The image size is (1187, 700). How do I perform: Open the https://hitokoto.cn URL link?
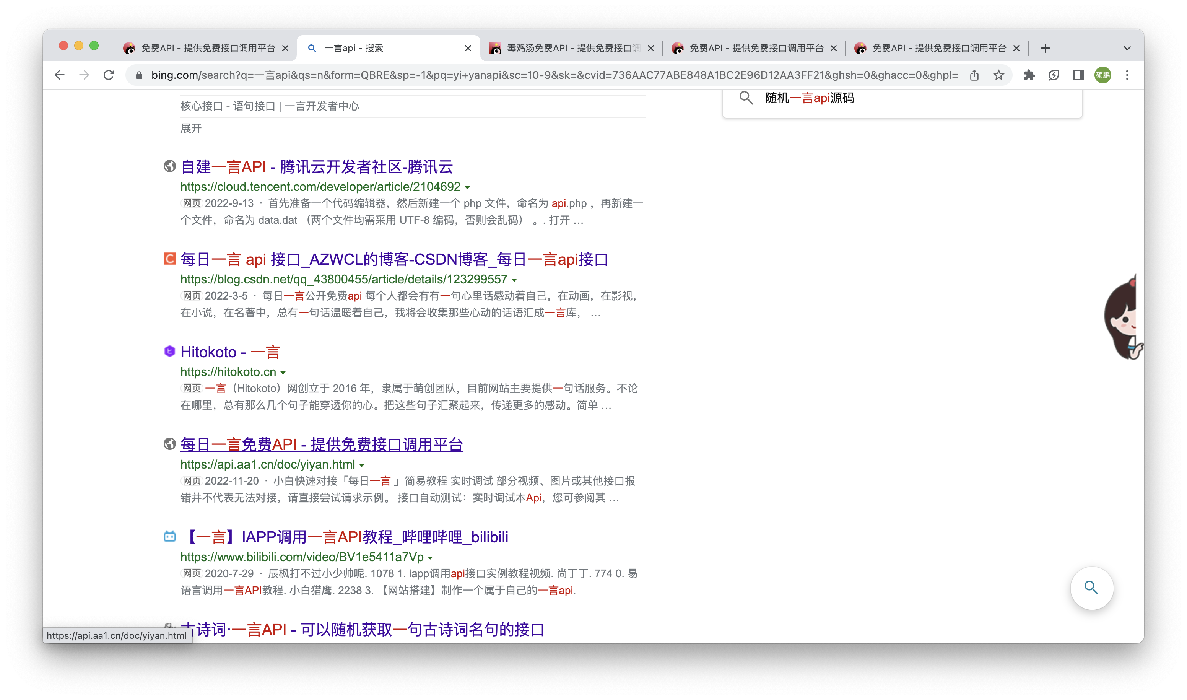(x=228, y=372)
